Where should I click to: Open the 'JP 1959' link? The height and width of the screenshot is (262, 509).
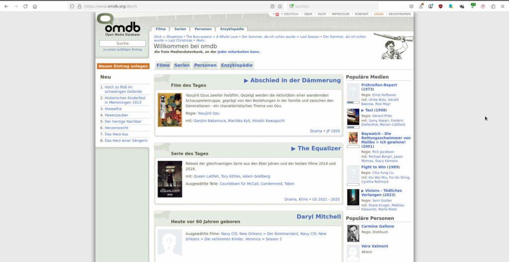(333, 131)
